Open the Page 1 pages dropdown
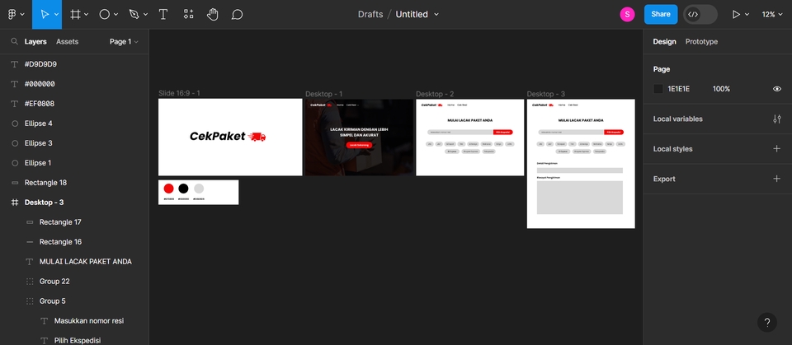The width and height of the screenshot is (792, 345). (x=124, y=41)
